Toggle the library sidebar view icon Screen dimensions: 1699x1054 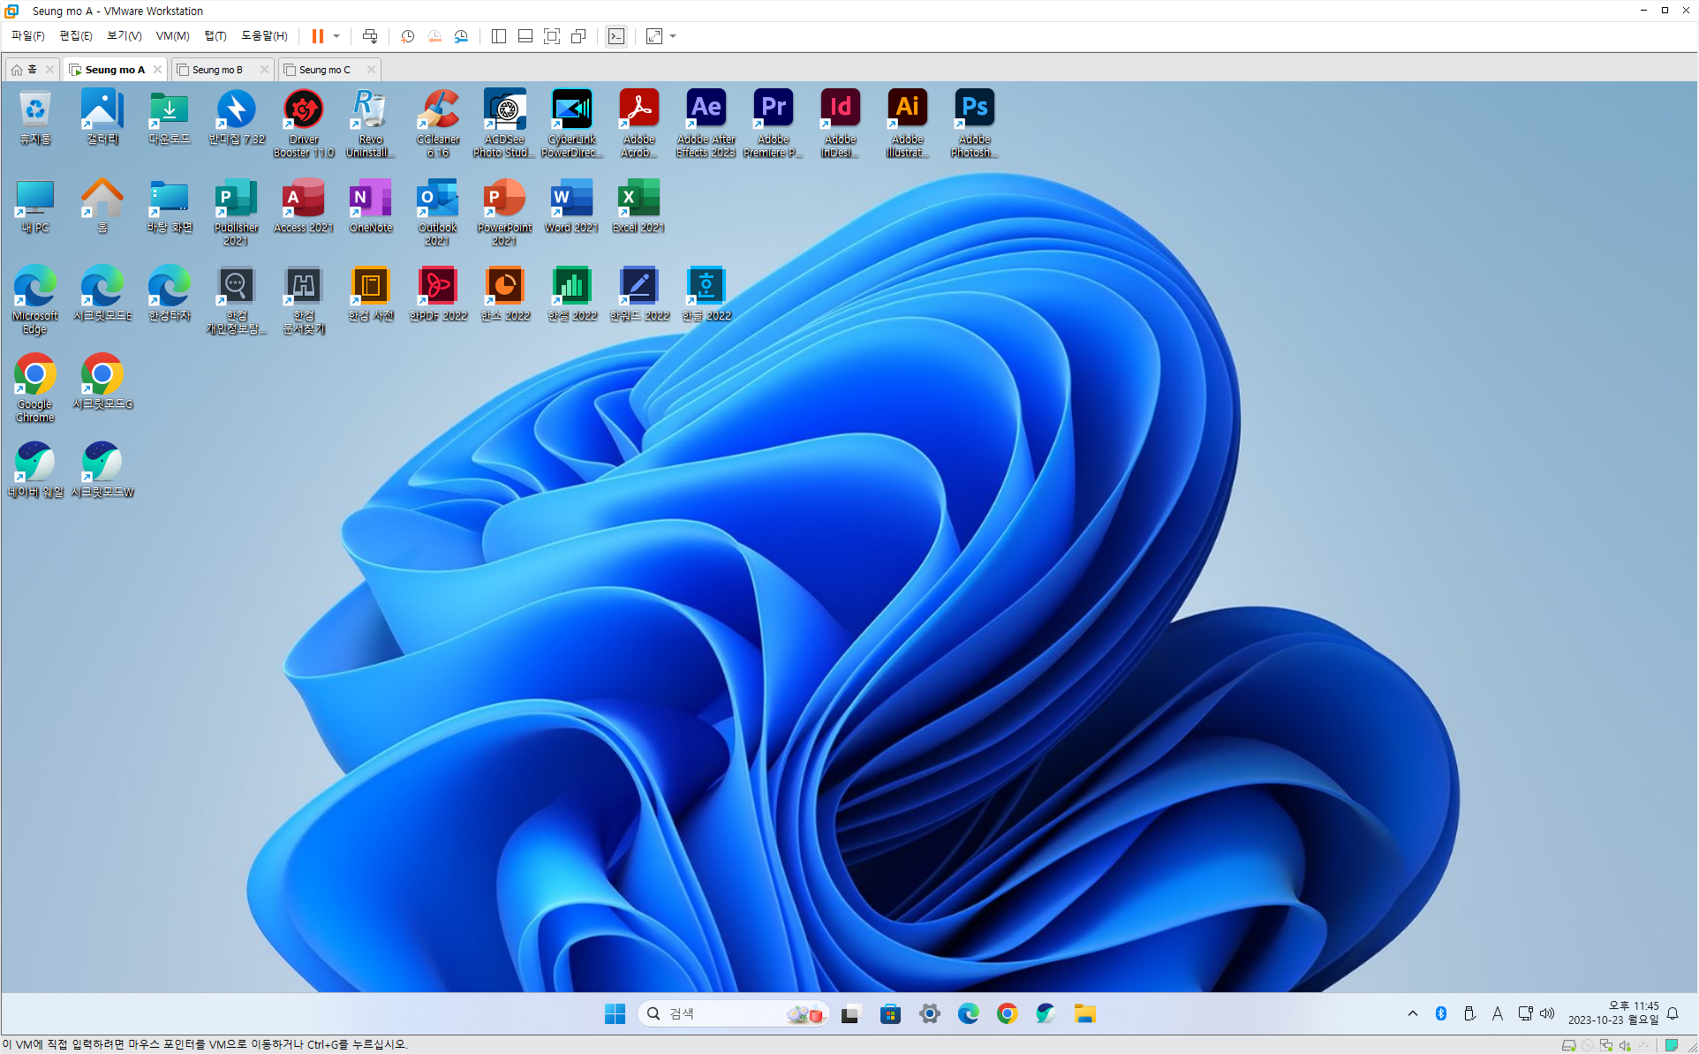tap(499, 36)
